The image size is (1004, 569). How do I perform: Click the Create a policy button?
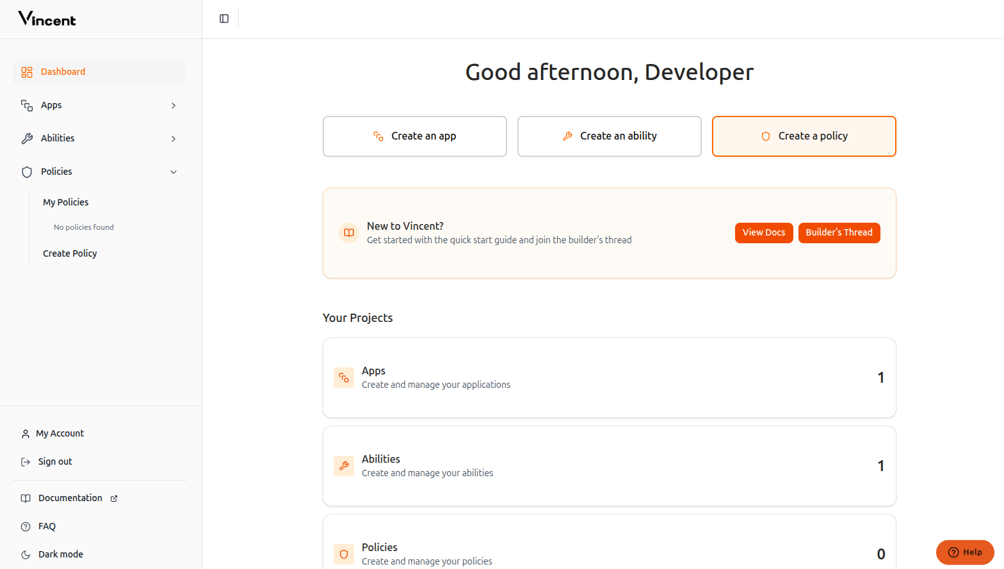[804, 136]
